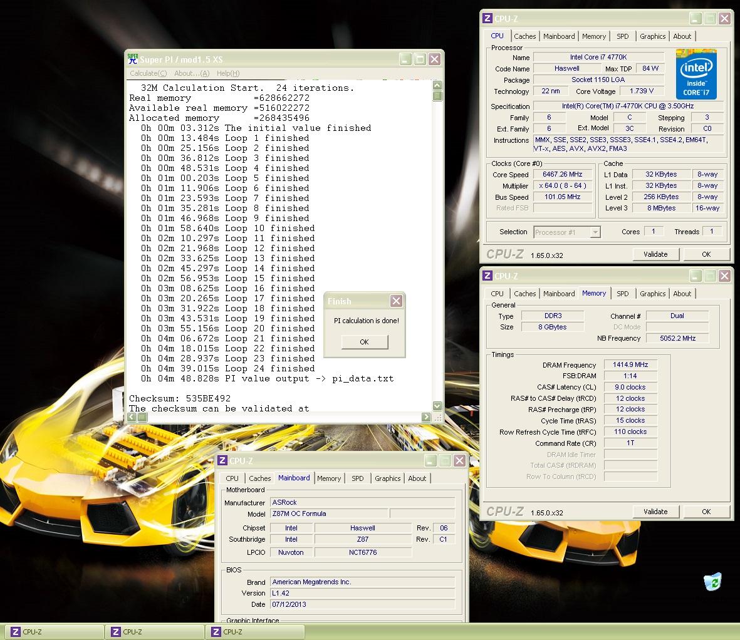Maximize the Super PI window
Image resolution: width=740 pixels, height=640 pixels.
tap(420, 59)
